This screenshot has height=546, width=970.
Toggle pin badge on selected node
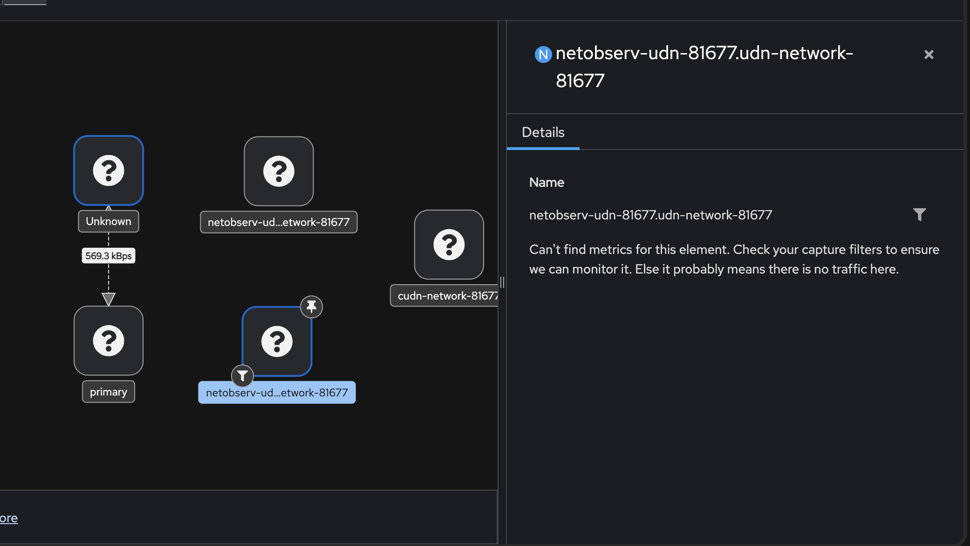coord(311,307)
